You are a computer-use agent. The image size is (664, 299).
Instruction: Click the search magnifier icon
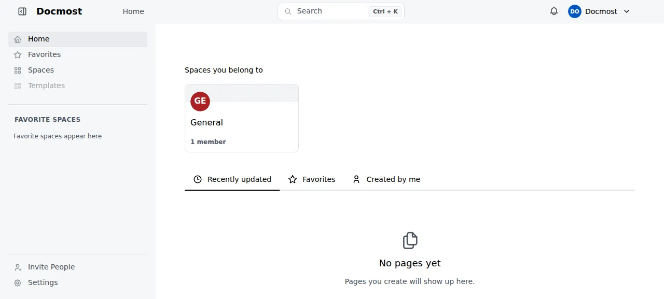click(x=287, y=11)
